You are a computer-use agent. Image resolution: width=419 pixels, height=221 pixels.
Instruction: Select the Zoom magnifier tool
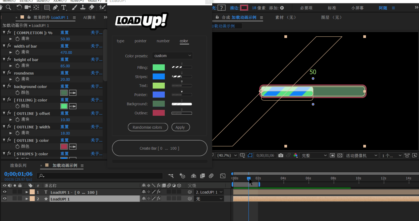(9, 7)
